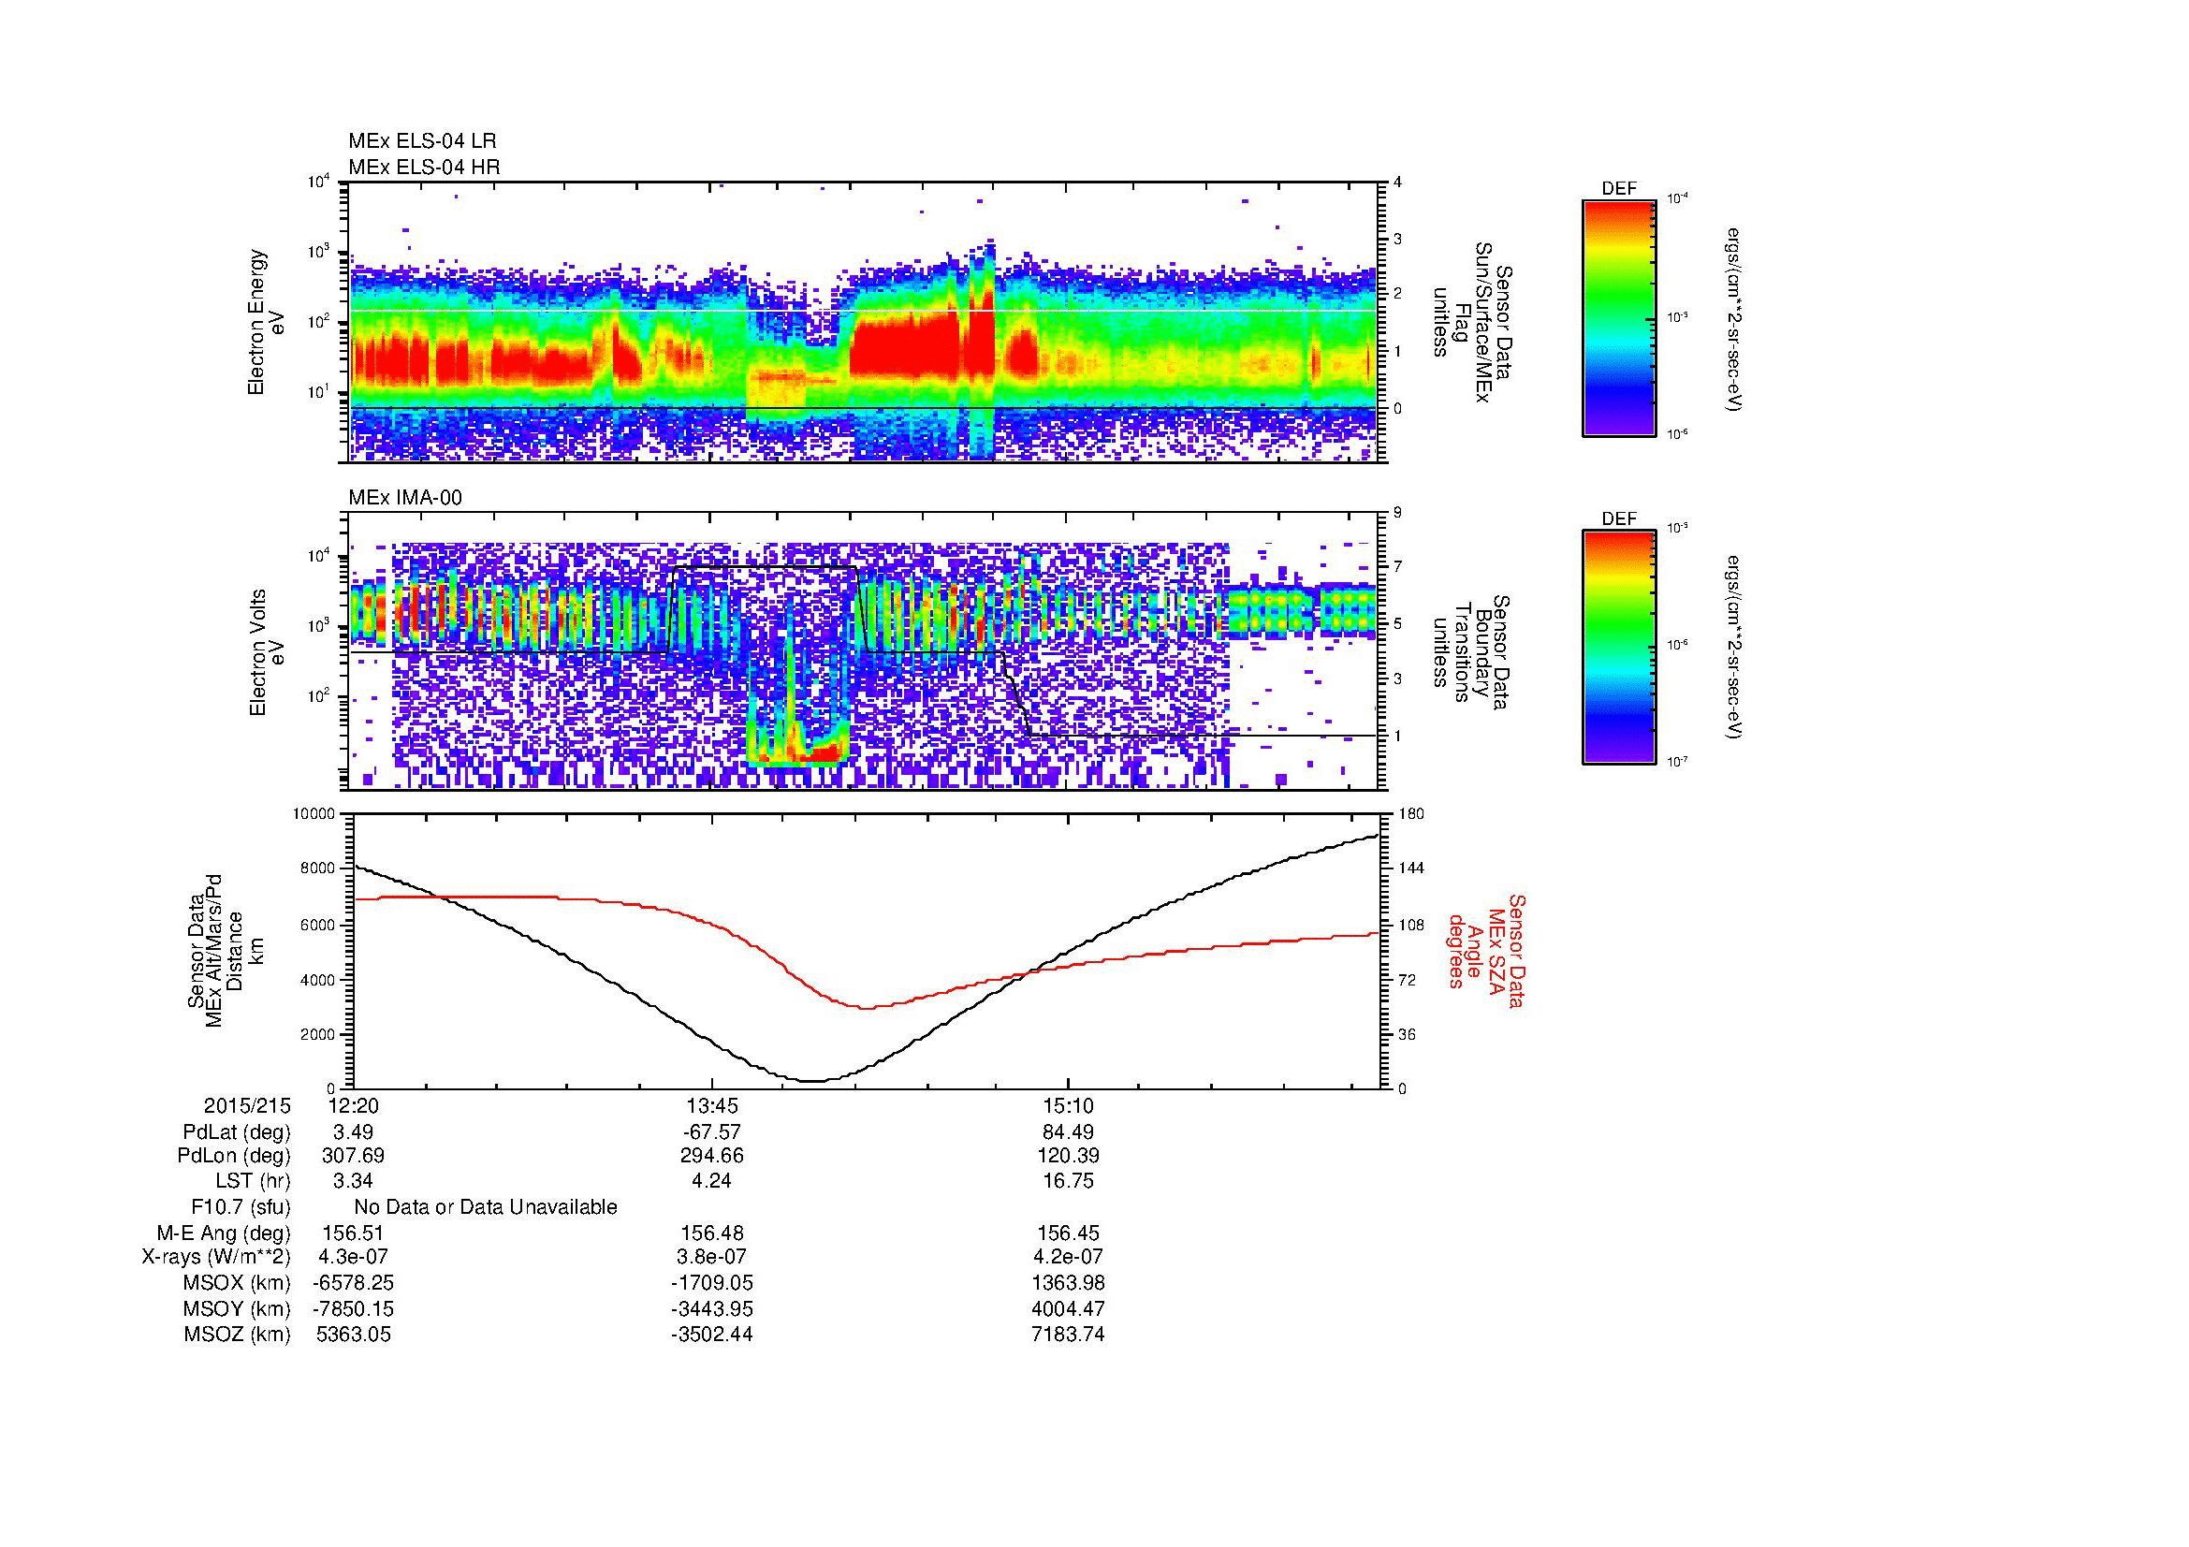Click M-E Ang value '156.48'

711,1233
